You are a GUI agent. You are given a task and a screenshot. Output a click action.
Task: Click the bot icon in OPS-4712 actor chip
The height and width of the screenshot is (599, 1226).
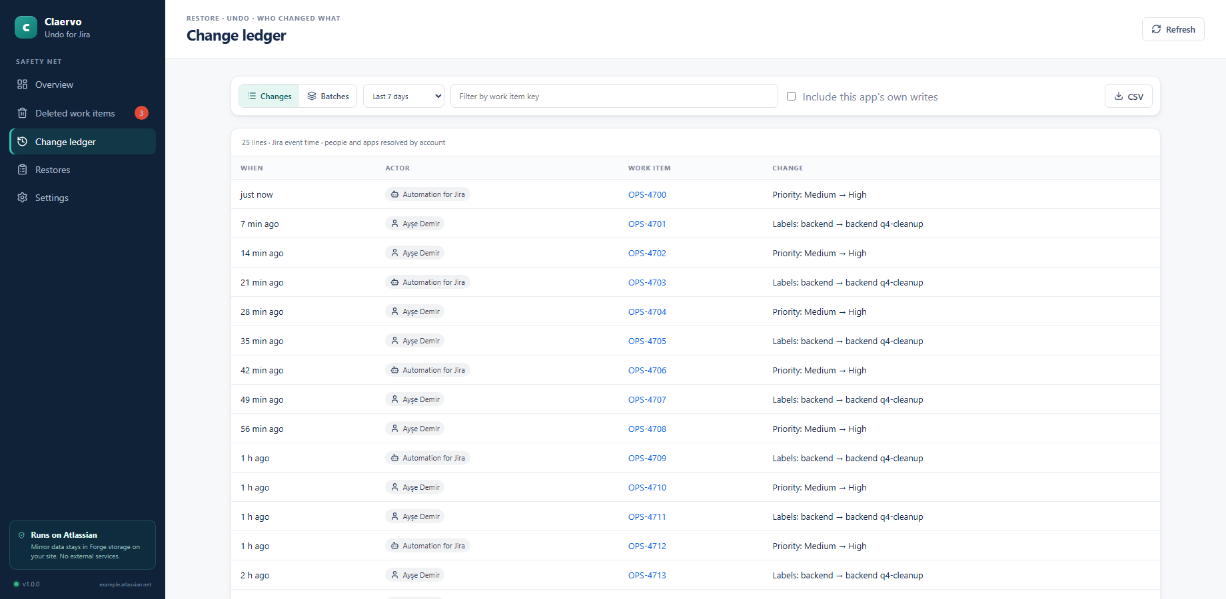coord(395,546)
